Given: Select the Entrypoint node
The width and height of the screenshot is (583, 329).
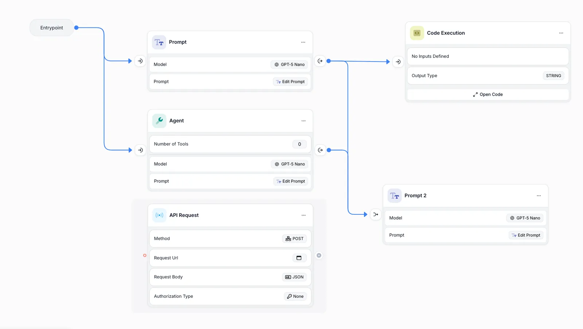Looking at the screenshot, I should 52,28.
